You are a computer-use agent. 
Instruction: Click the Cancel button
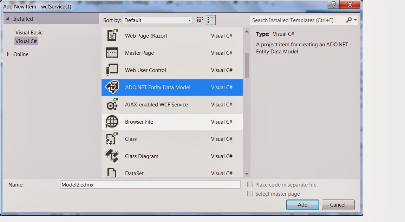(x=338, y=205)
